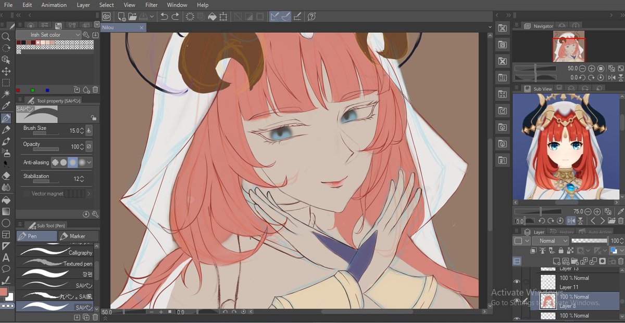Select Layer 8 in layer list
This screenshot has height=323, width=625.
(575, 301)
